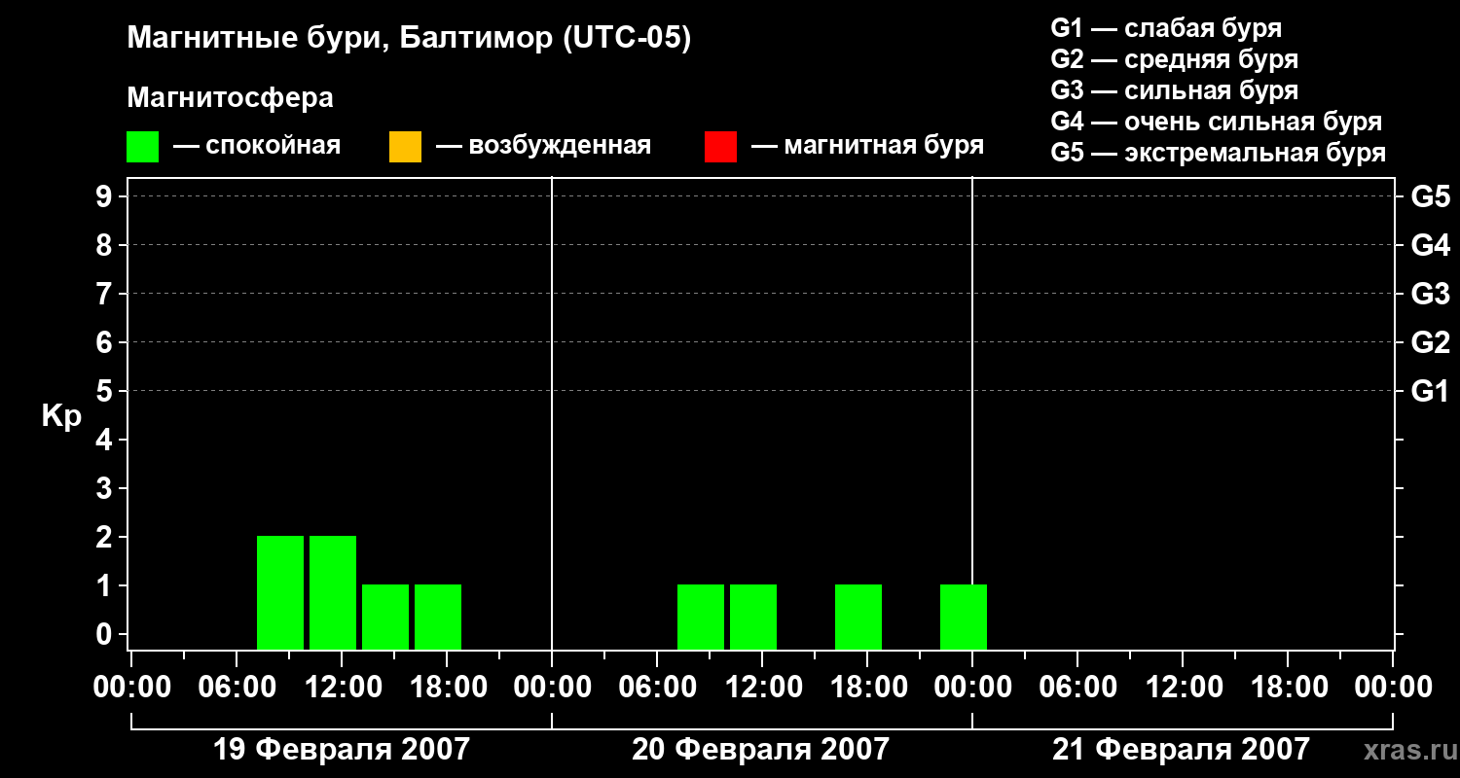Select the 'G3 — сильная буря' description line
This screenshot has width=1460, height=778.
(1175, 90)
